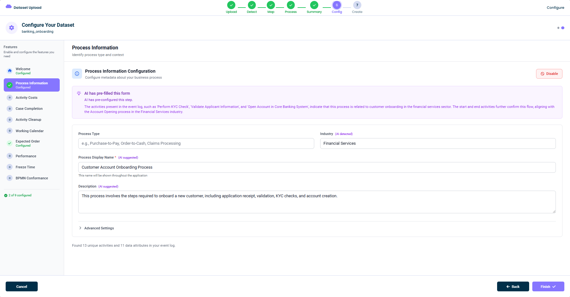Click the Working Calendar status dot icon
Image resolution: width=570 pixels, height=297 pixels.
(x=10, y=131)
